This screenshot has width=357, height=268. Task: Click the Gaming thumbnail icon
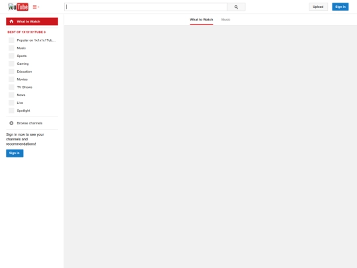point(11,64)
